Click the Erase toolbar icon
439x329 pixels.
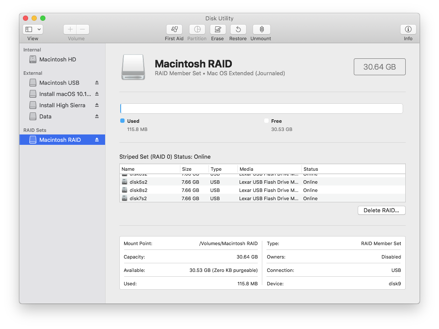[218, 29]
